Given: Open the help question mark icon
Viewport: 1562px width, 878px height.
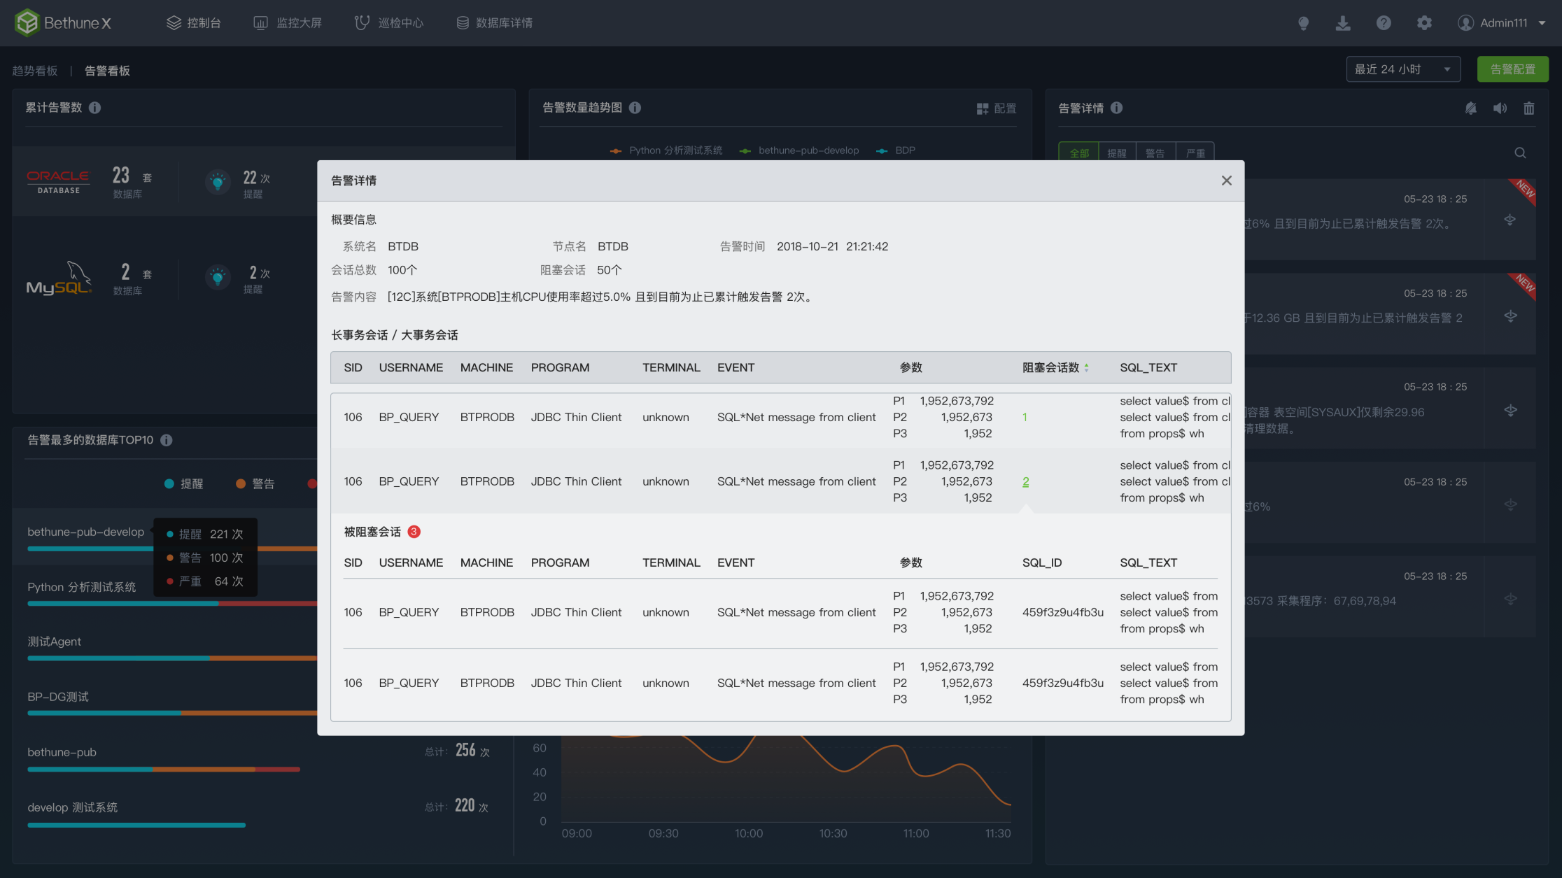Looking at the screenshot, I should [1384, 23].
